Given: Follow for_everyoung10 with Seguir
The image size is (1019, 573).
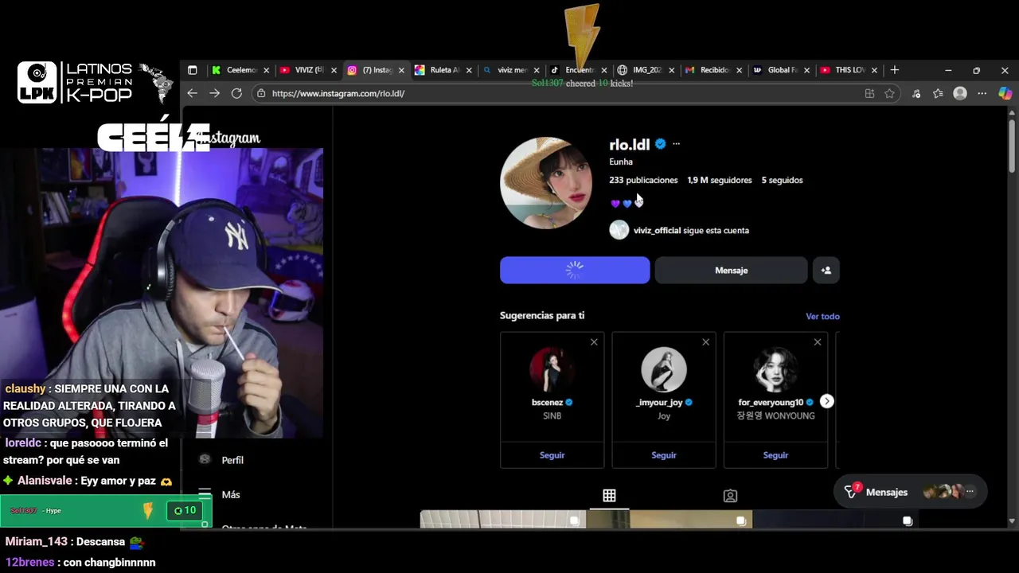Looking at the screenshot, I should [775, 455].
